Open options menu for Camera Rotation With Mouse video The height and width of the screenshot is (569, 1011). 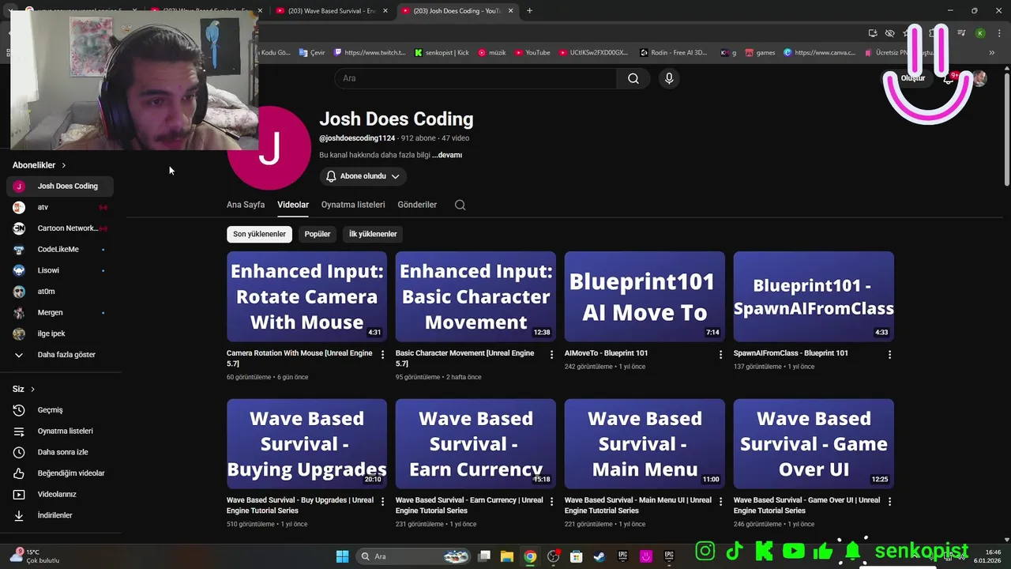coord(382,355)
